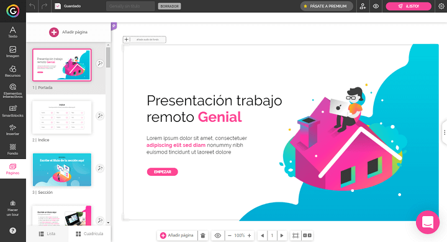Open Elementos interactivos panel
This screenshot has height=242, width=447.
pyautogui.click(x=13, y=91)
